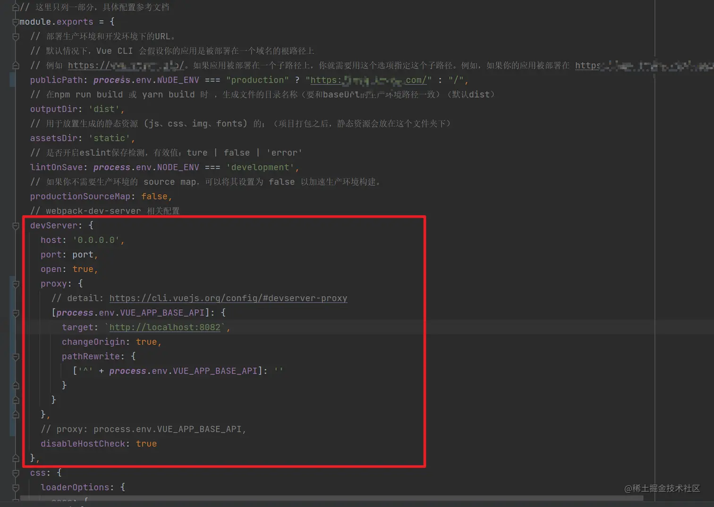Click true value of disableHostCheck

146,444
